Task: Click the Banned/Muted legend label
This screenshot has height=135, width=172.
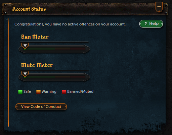Action: 80,91
